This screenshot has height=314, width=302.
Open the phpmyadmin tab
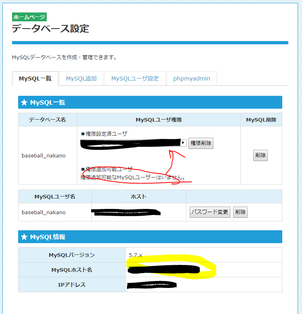click(x=192, y=78)
